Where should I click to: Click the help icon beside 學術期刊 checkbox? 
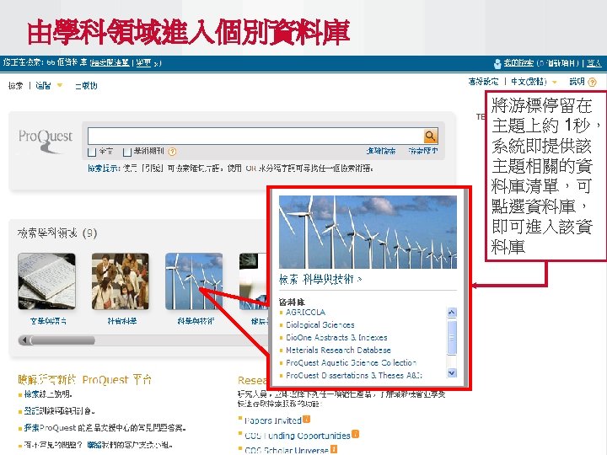[x=172, y=152]
